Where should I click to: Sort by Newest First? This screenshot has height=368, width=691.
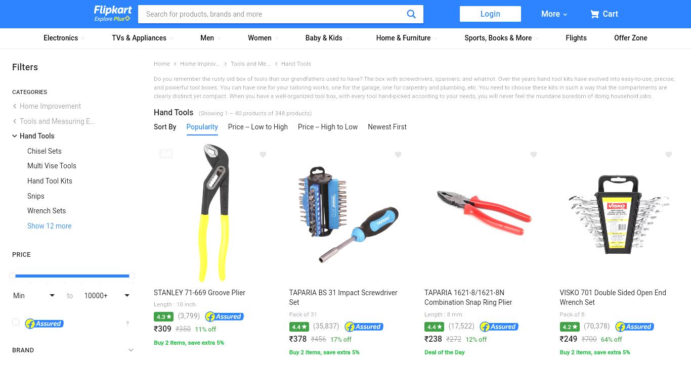click(x=387, y=127)
